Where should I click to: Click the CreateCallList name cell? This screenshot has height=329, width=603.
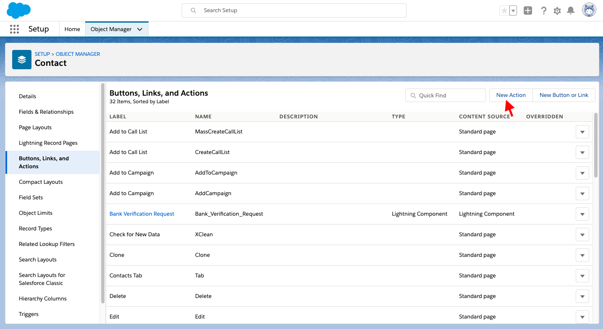(x=212, y=152)
